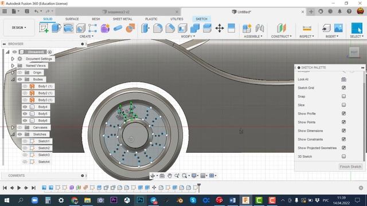Image resolution: width=367 pixels, height=206 pixels.
Task: Click the Joint tool icon
Action: [260, 28]
